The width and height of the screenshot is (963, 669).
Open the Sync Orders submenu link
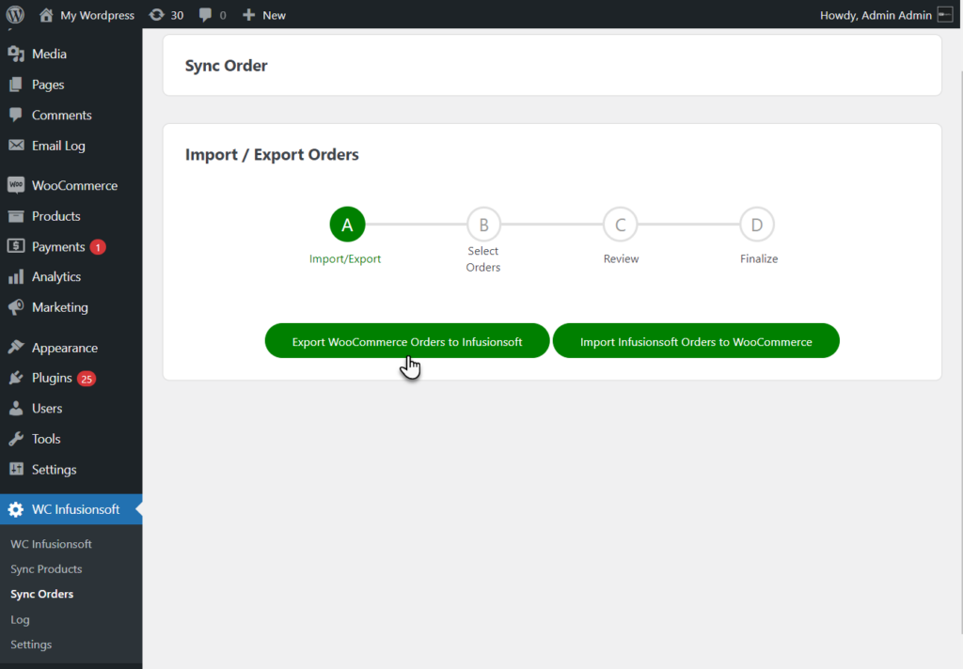(41, 594)
